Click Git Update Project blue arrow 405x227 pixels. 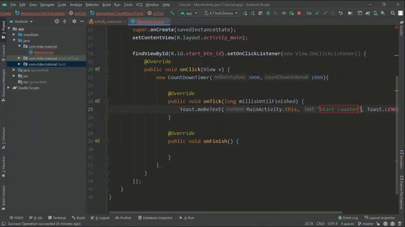pyautogui.click(x=317, y=13)
